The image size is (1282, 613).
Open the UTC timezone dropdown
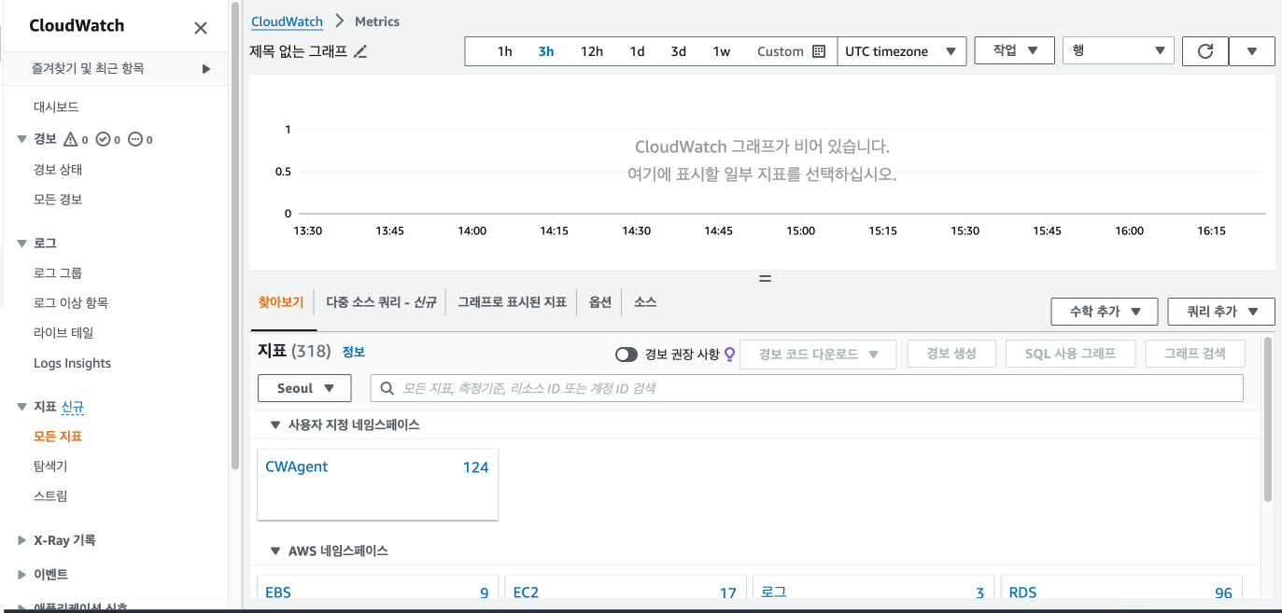click(902, 51)
